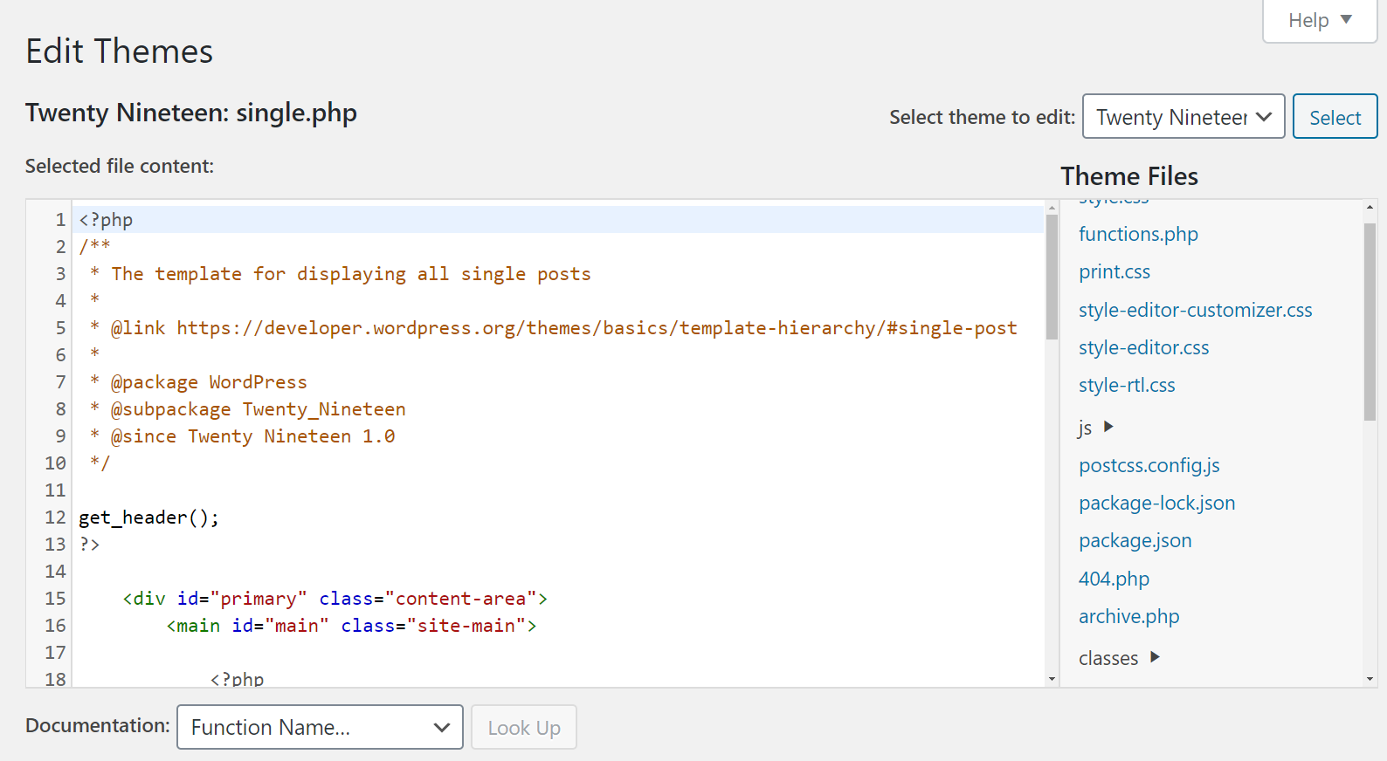Click the Look Up button
1387x761 pixels.
pos(524,727)
